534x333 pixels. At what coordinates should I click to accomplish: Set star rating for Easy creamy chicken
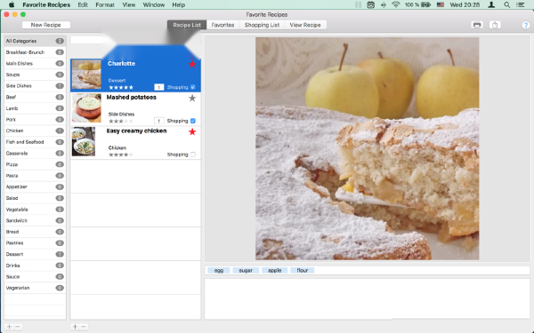coord(121,155)
